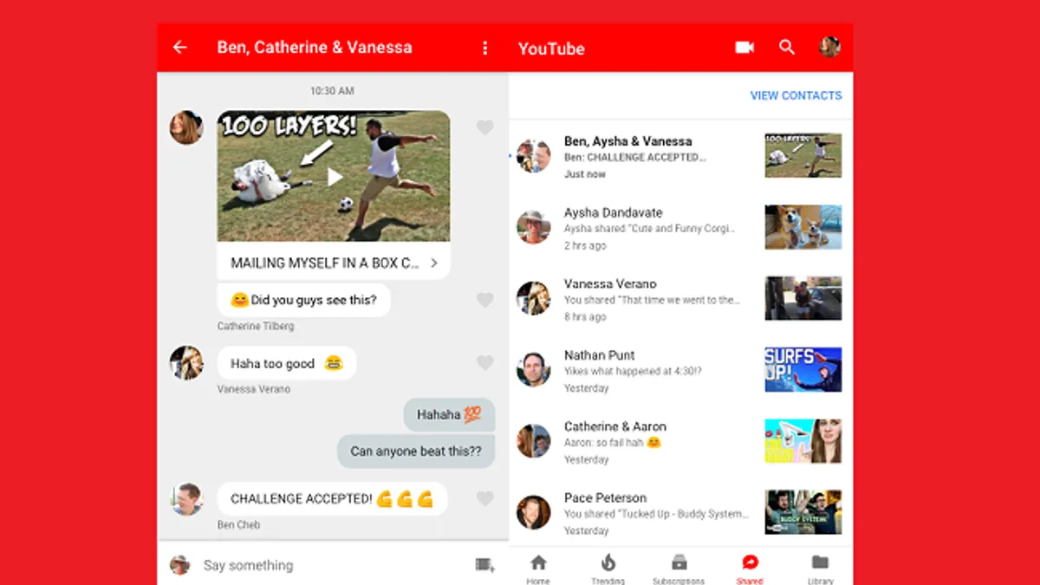Expand the 'MAILING MYSELF IN A BOX' video title
Viewport: 1040px width, 585px height.
coord(334,263)
